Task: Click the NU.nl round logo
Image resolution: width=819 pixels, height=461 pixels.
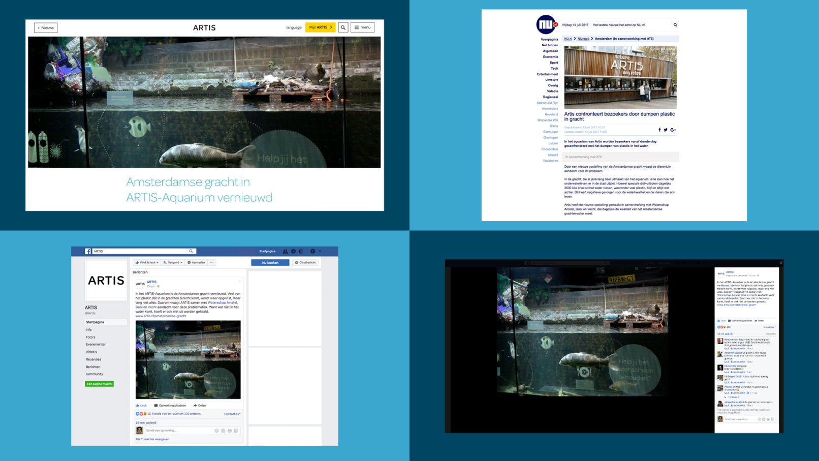Action: click(546, 24)
